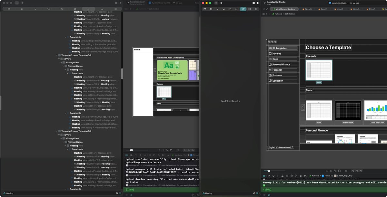The height and width of the screenshot is (197, 387).
Task: Clear Hosting filter in RuntimeViewer navigator
Action: tap(117, 193)
